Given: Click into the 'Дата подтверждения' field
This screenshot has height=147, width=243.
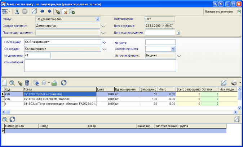Looking at the screenshot, I should 160,33.
